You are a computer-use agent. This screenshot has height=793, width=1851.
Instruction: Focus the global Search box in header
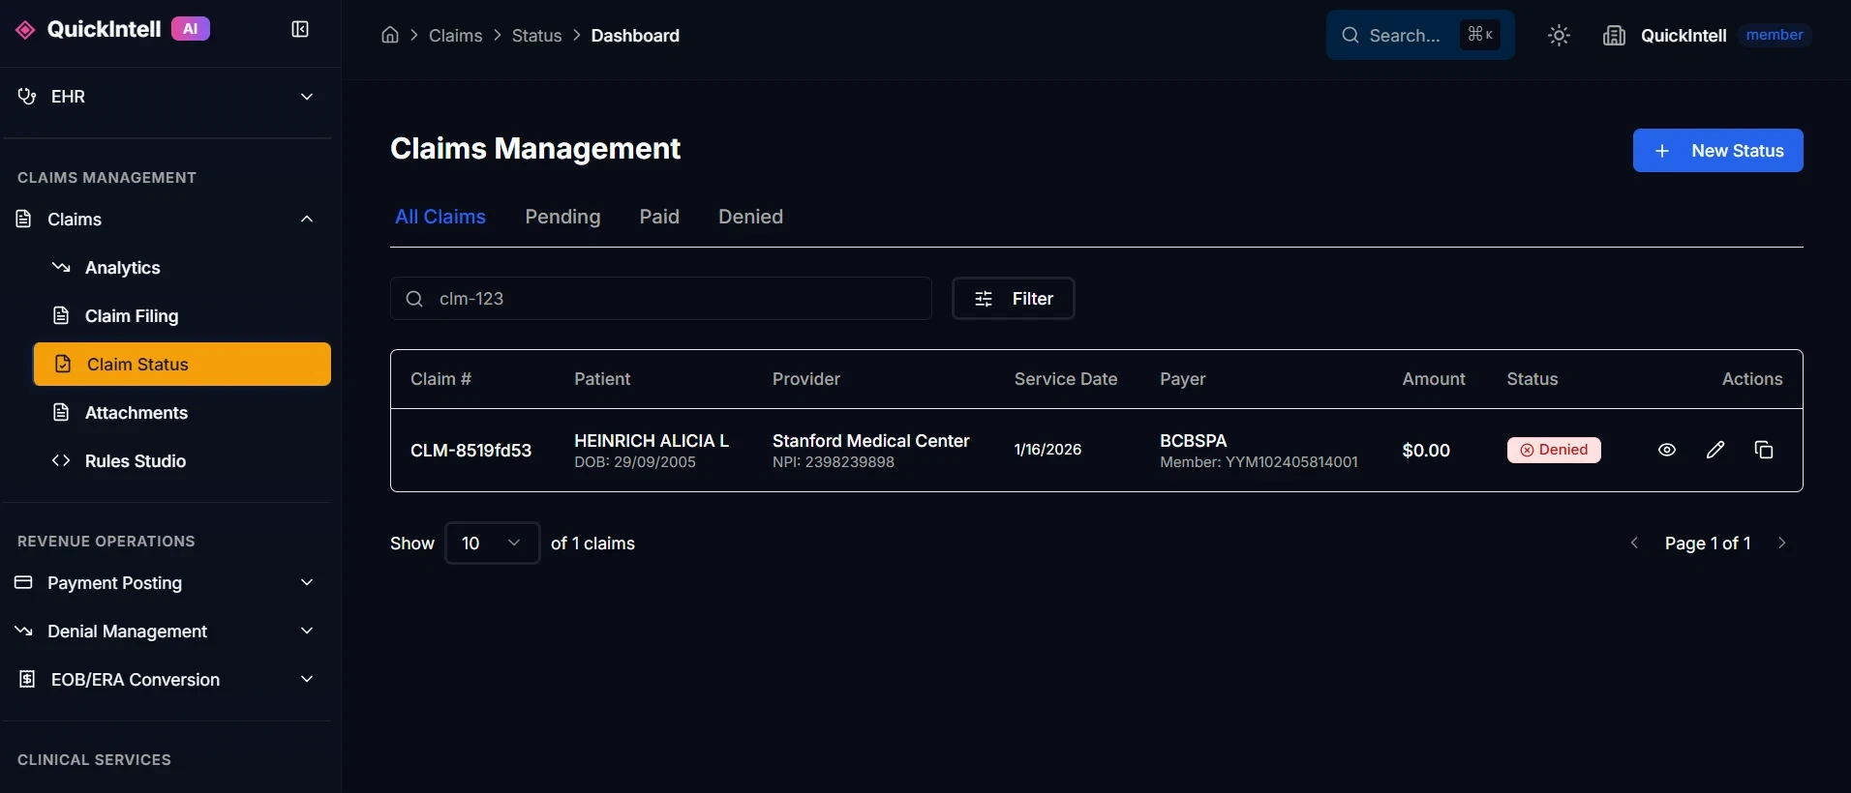click(1420, 35)
